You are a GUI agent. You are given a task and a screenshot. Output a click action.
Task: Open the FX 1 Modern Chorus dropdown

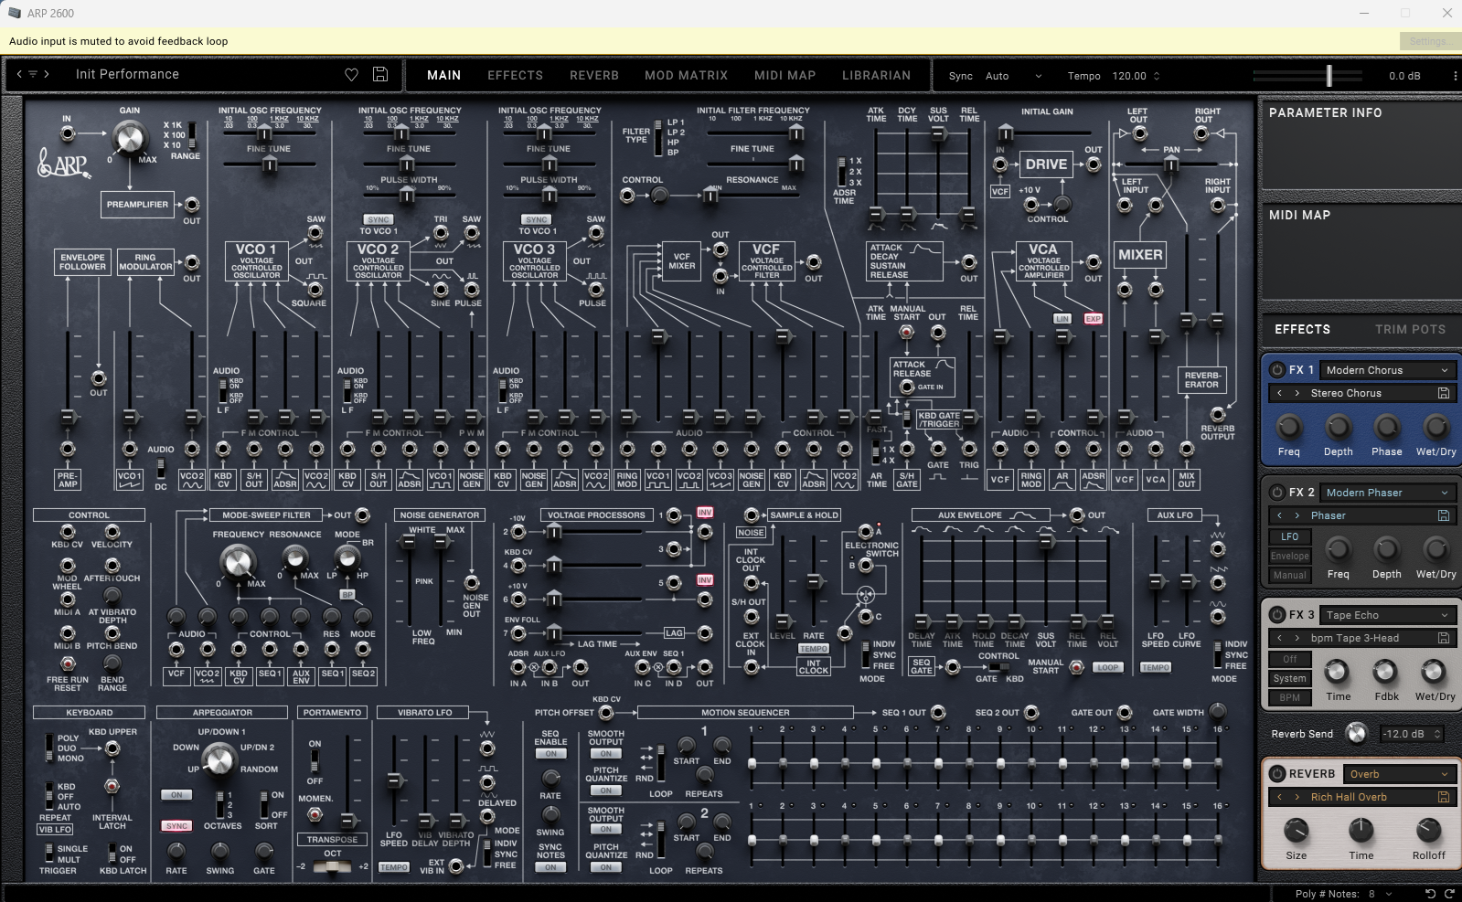pos(1387,370)
